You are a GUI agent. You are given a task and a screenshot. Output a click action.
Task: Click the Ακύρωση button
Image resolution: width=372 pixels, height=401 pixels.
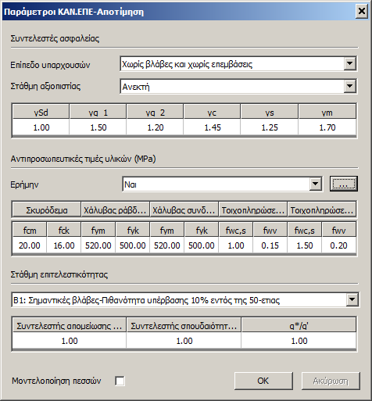click(331, 381)
